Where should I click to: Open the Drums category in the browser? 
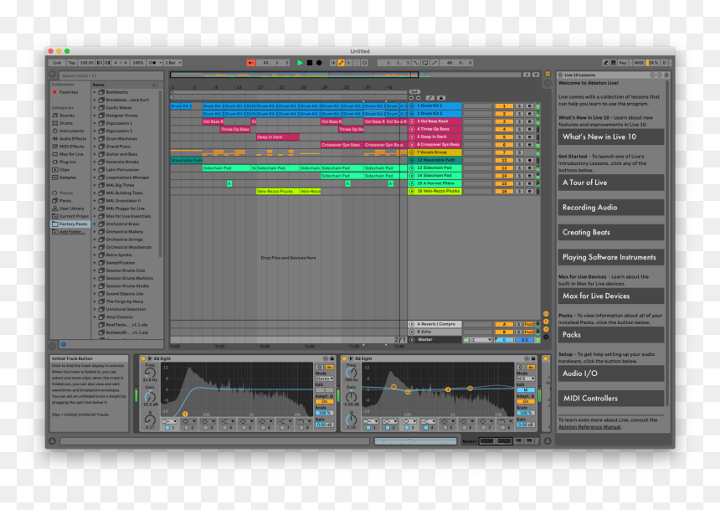tap(66, 123)
